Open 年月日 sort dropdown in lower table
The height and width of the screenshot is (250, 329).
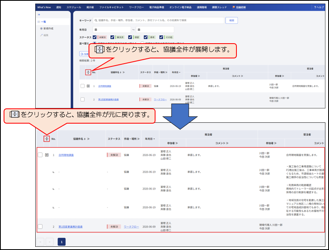click(154, 139)
